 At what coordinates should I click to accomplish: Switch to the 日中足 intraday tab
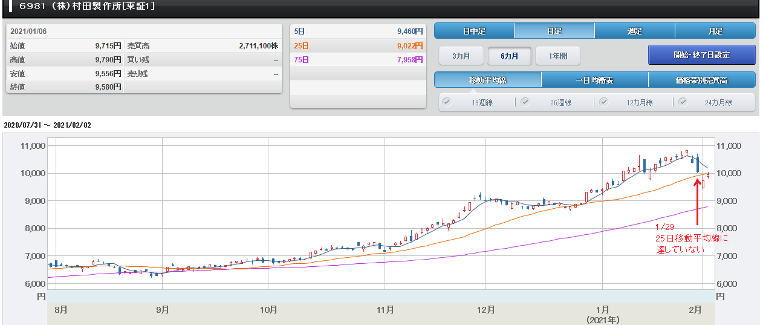(x=474, y=31)
